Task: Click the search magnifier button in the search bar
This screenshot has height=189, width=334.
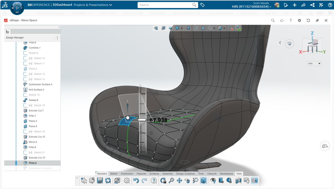Action: [x=194, y=5]
